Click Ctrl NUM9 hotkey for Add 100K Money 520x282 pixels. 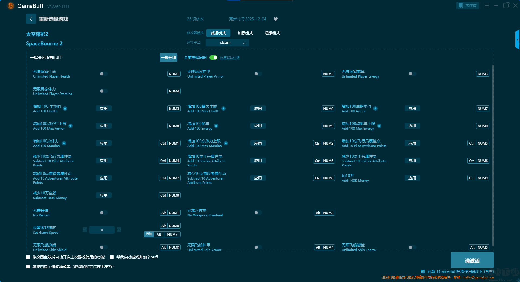[479, 178]
